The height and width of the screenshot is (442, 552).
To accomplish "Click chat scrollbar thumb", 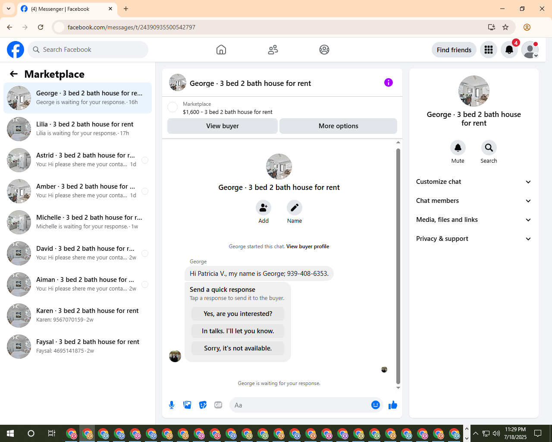I will tap(398, 266).
